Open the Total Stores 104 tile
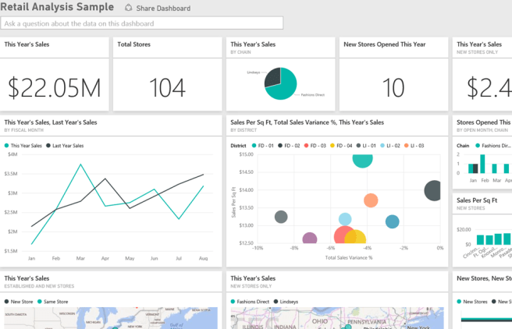This screenshot has height=329, width=512. (x=167, y=87)
